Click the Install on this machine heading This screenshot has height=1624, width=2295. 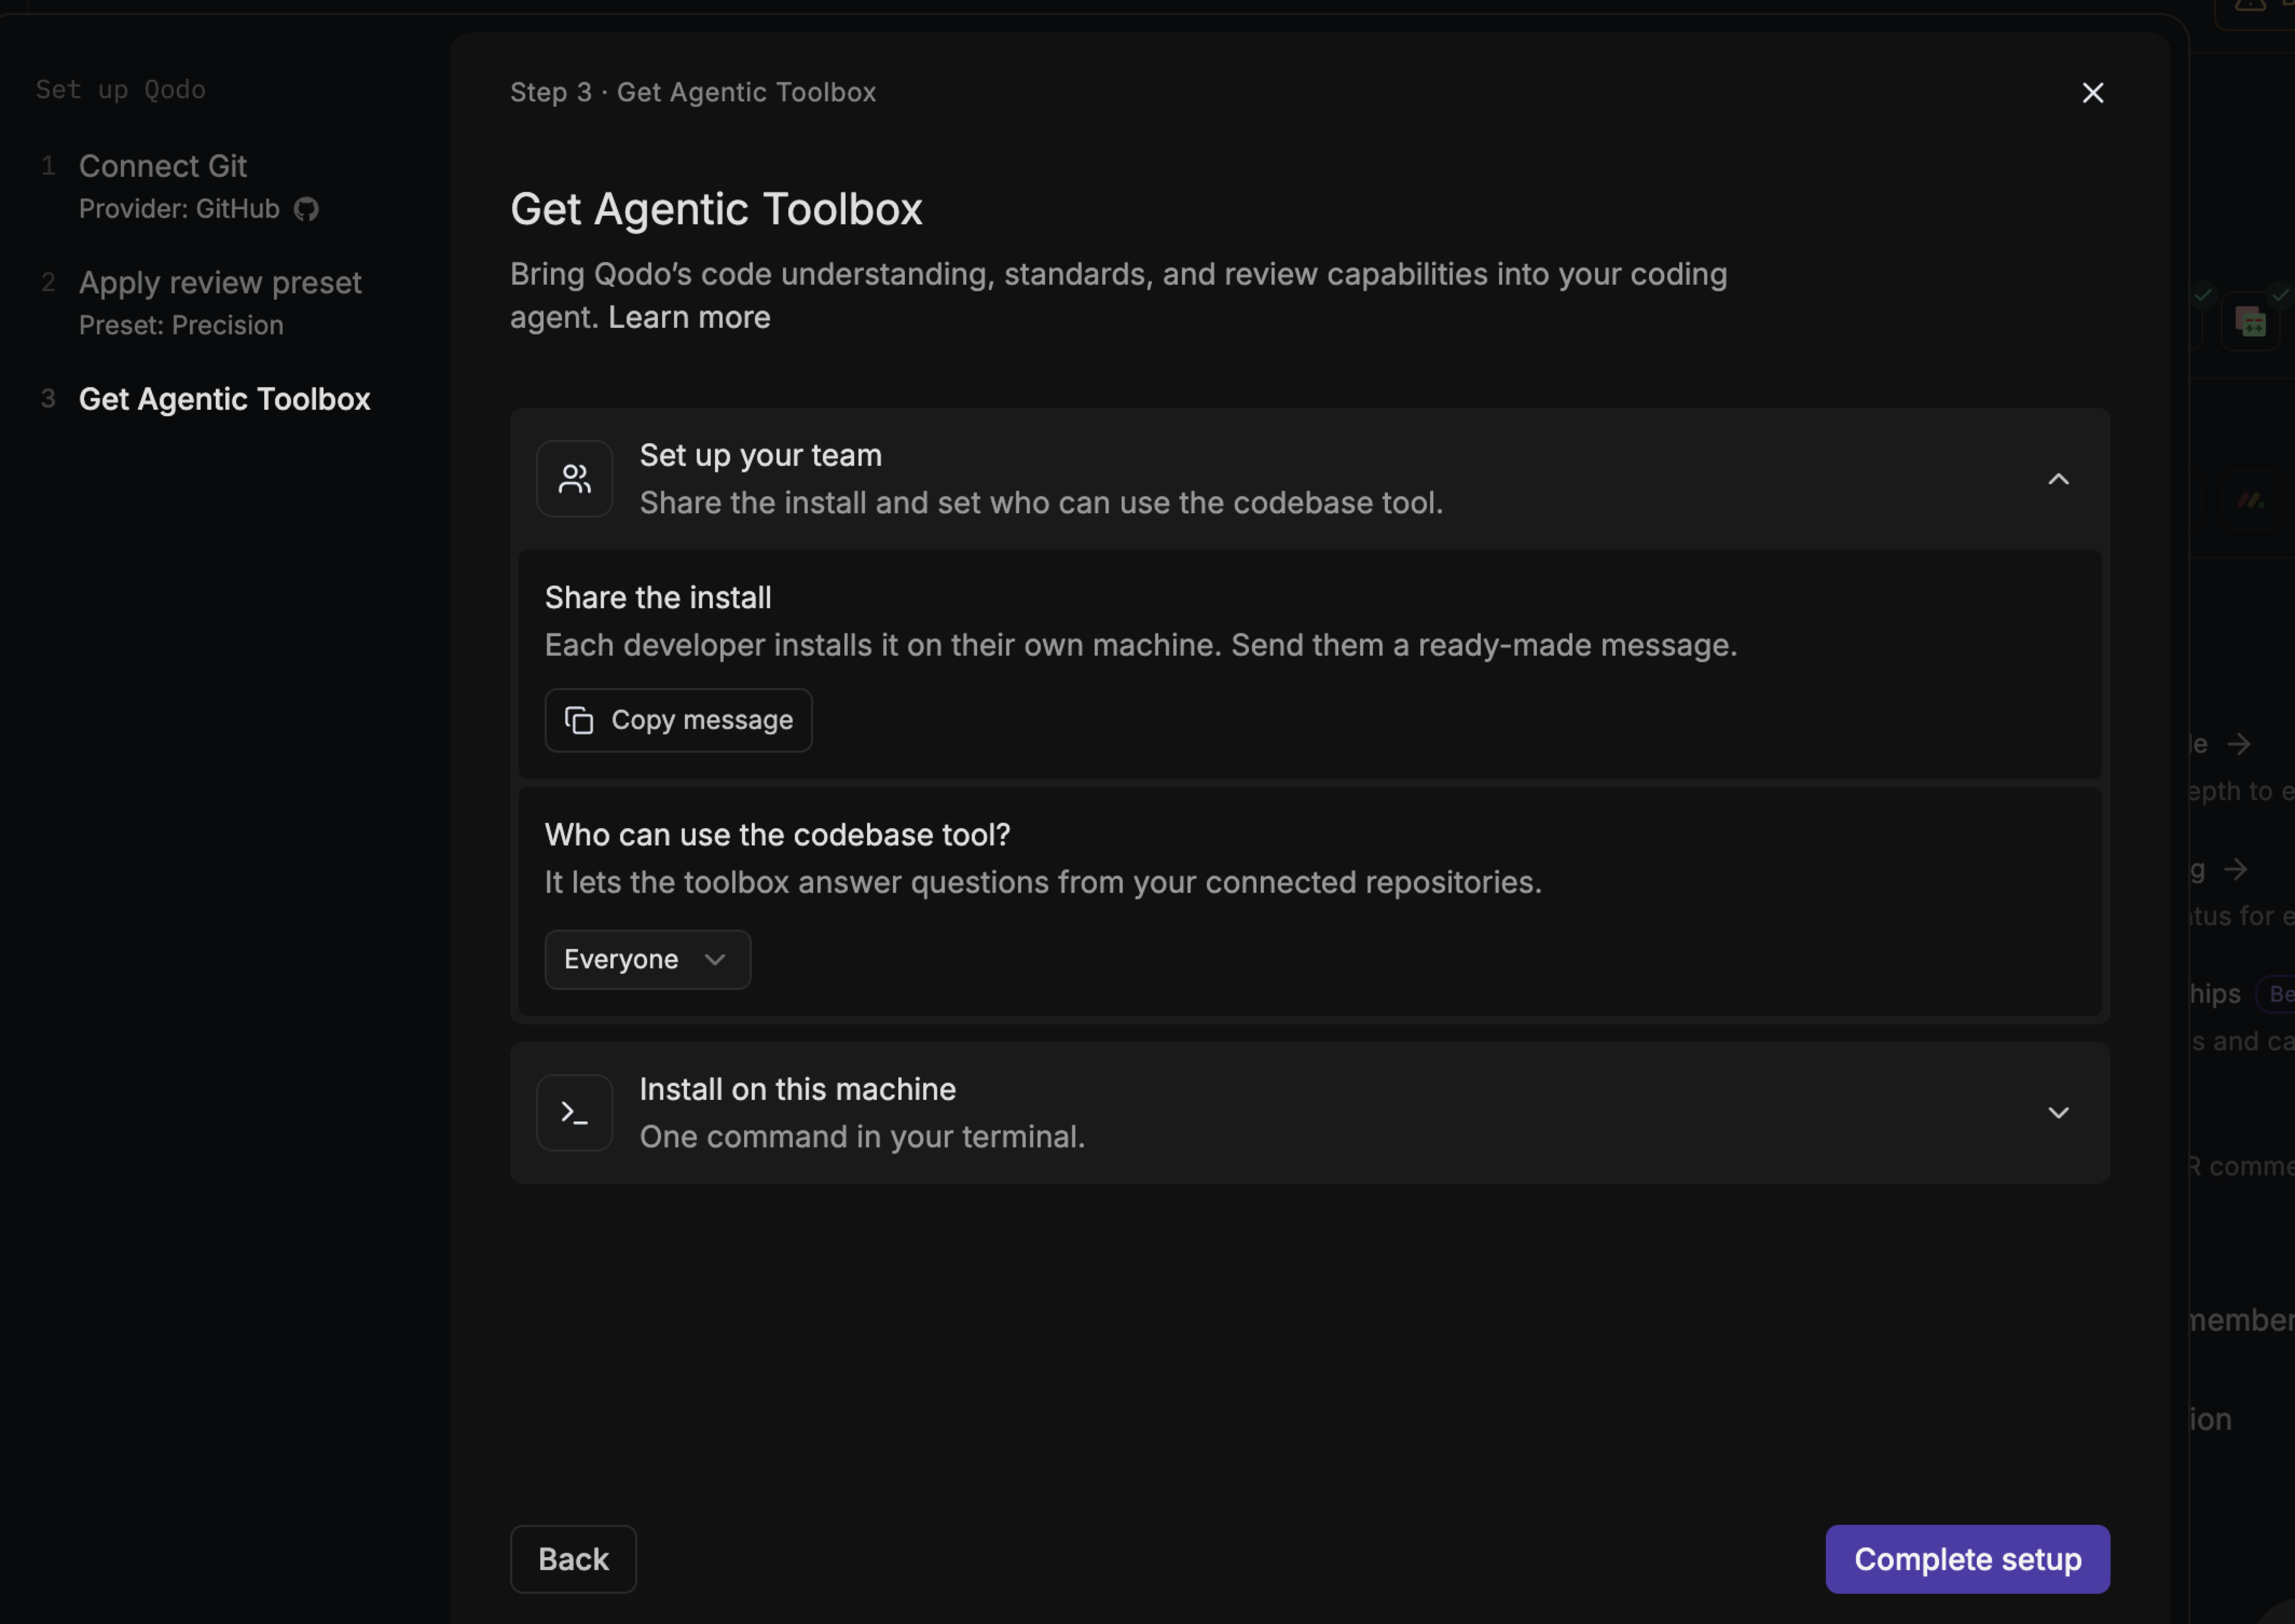point(797,1090)
